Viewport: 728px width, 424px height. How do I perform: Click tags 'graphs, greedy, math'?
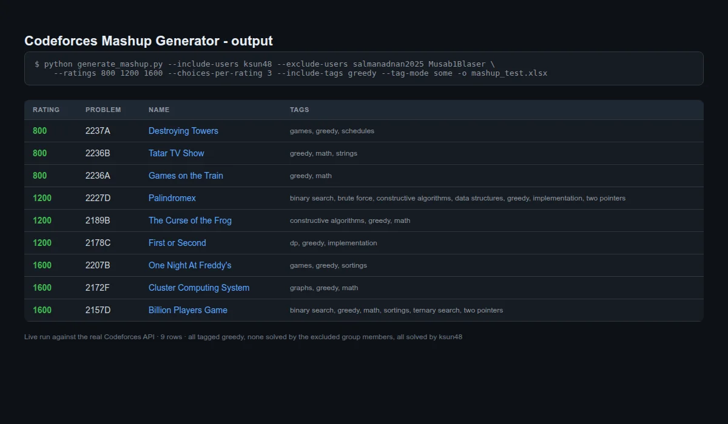coord(324,288)
